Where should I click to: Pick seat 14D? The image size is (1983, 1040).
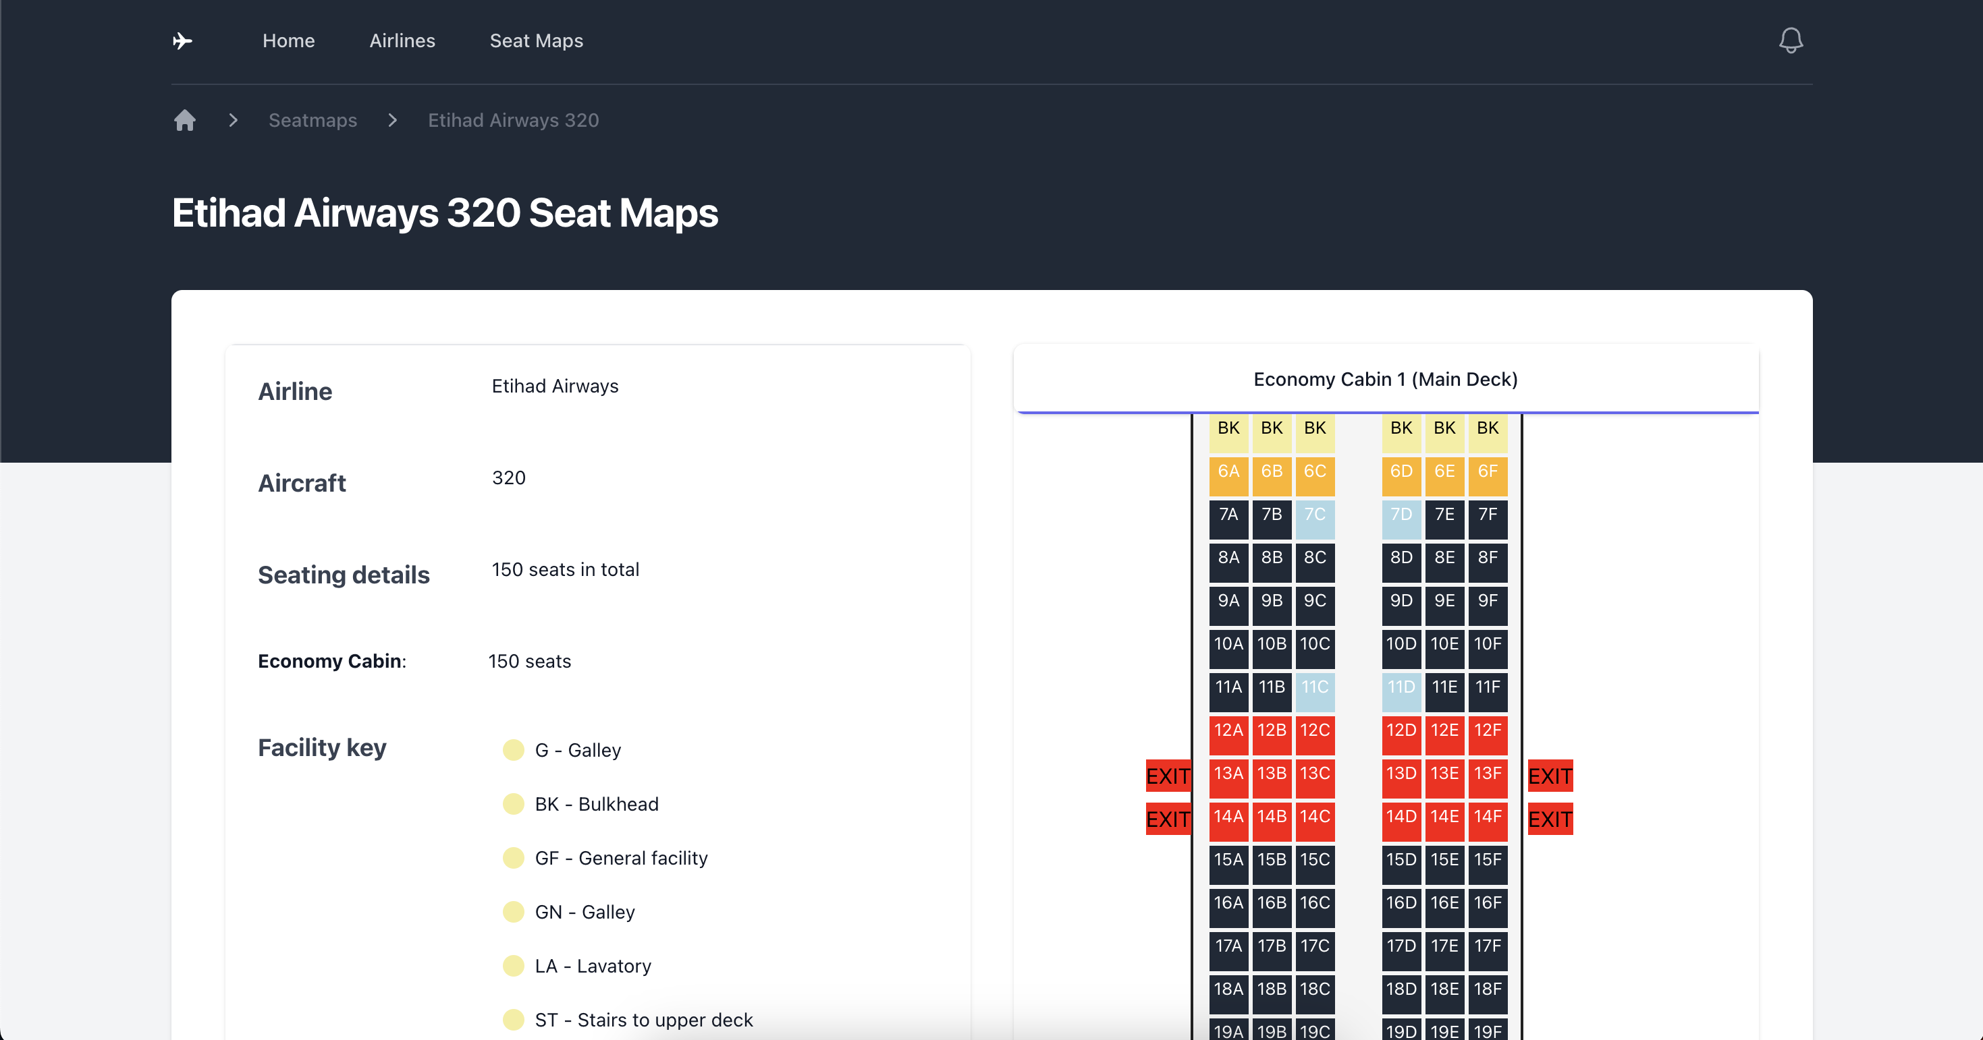(x=1401, y=821)
